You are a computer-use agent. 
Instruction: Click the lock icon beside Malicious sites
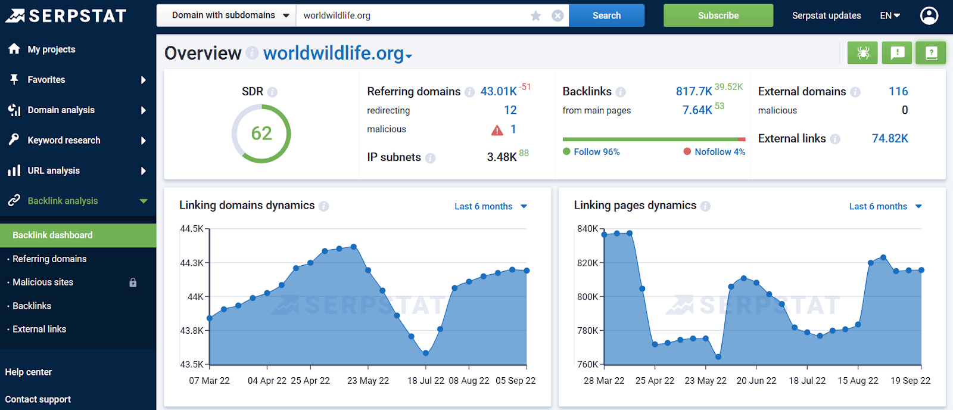tap(133, 282)
